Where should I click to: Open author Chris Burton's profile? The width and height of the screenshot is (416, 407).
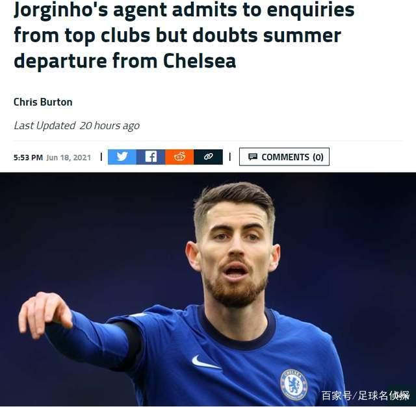[x=43, y=102]
